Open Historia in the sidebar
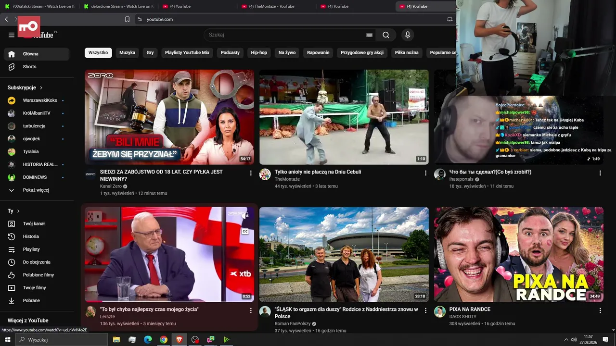The image size is (616, 346). (x=37, y=236)
